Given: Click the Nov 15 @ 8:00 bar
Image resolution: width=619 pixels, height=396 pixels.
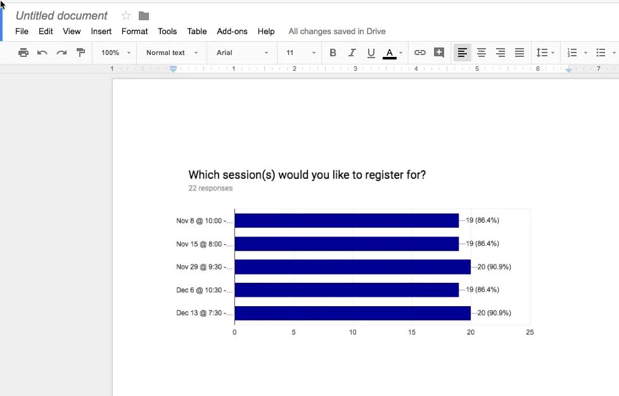Looking at the screenshot, I should click(x=347, y=244).
